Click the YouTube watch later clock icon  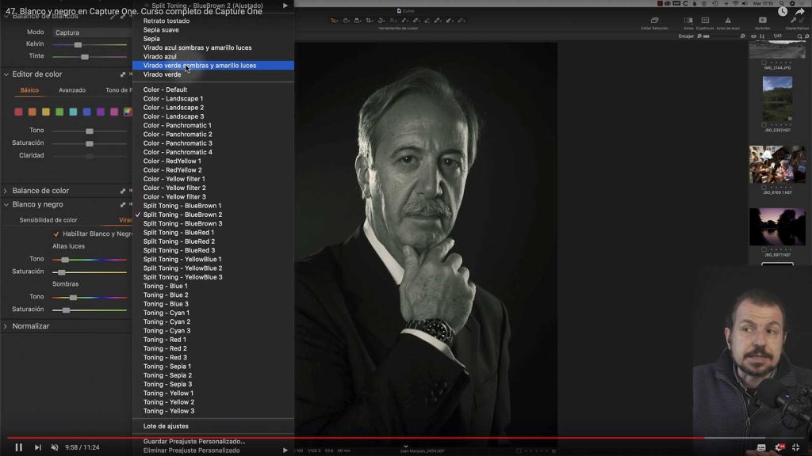click(783, 11)
